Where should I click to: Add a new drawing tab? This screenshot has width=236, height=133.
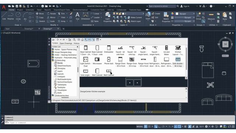click(63, 29)
